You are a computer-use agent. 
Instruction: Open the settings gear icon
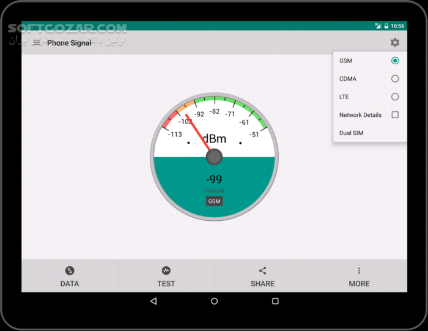pyautogui.click(x=395, y=42)
